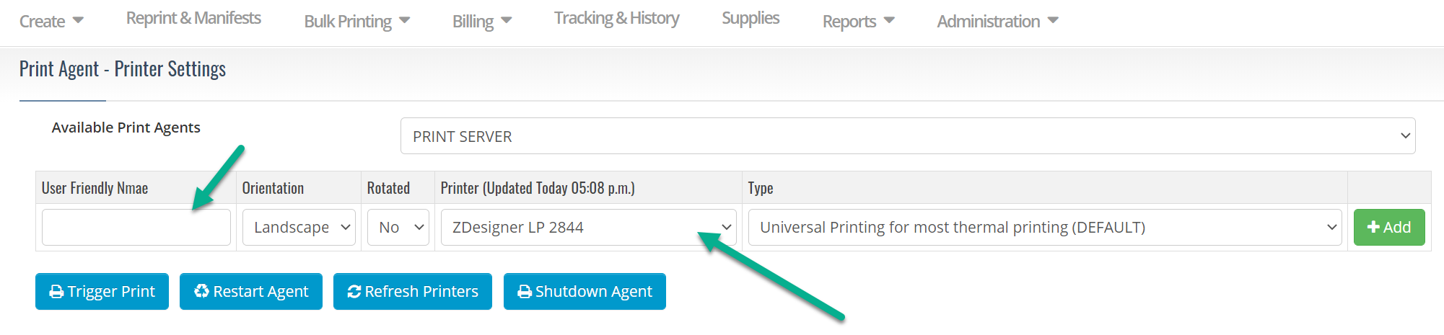Focus the User Friendly Name input field
The height and width of the screenshot is (335, 1444).
[x=136, y=228]
